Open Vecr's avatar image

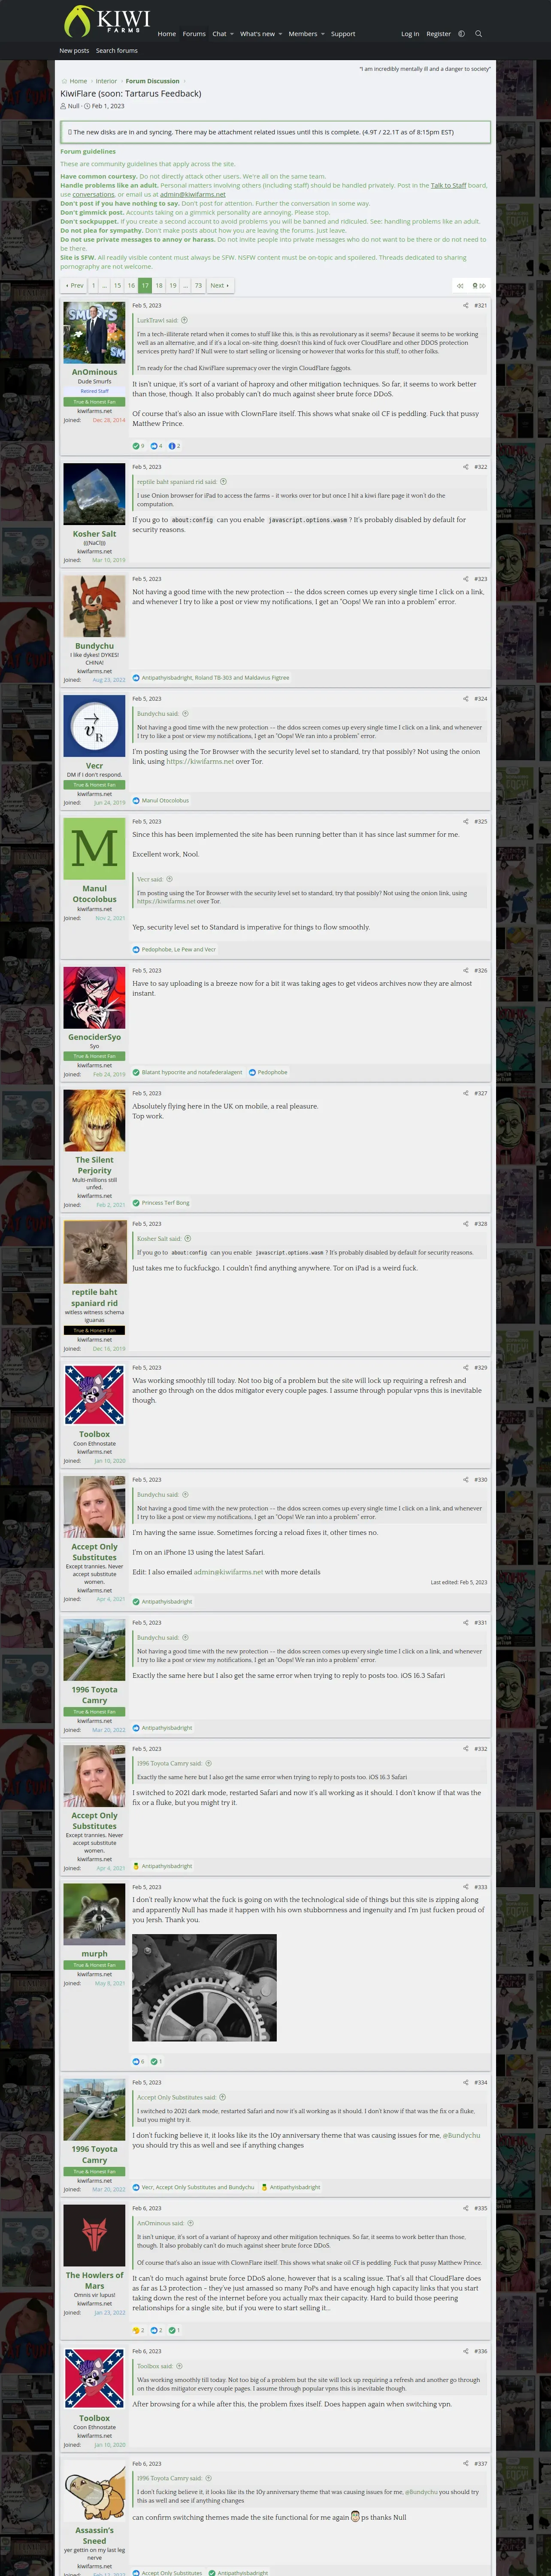tap(95, 726)
